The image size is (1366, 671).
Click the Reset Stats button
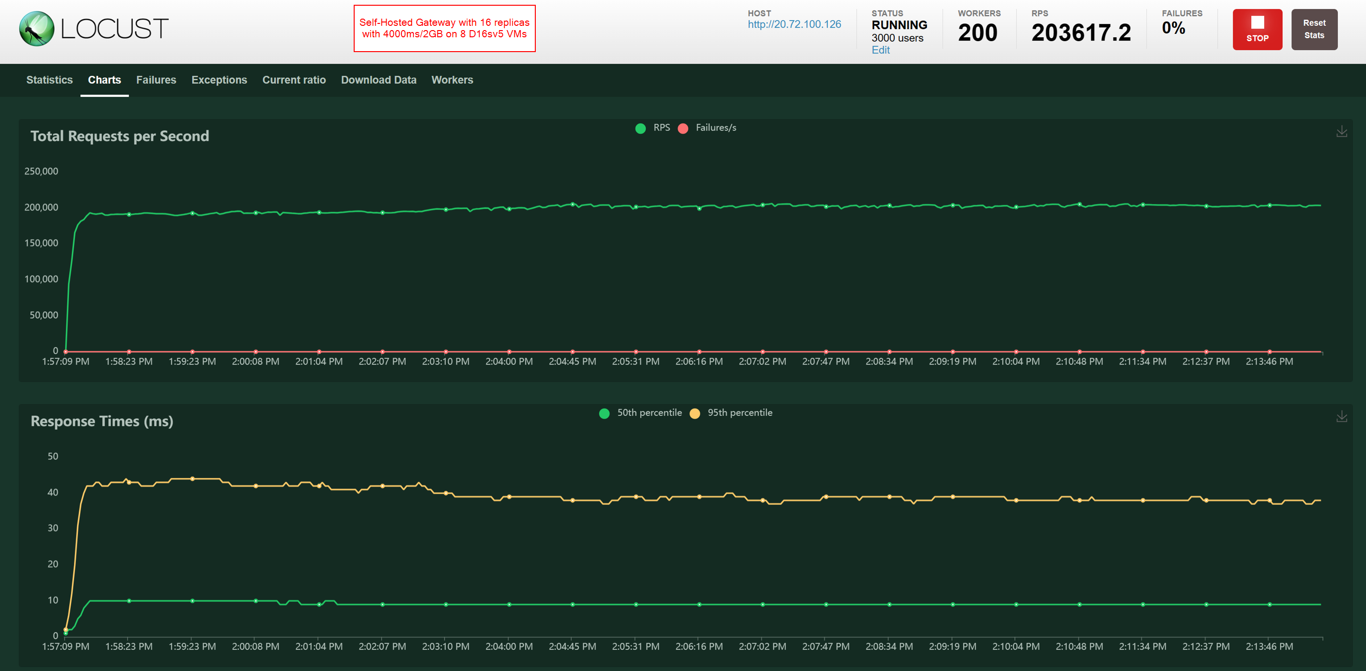tap(1313, 29)
